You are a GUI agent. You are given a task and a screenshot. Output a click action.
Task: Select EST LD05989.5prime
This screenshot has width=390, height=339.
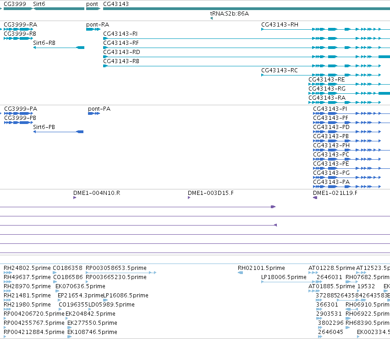(111, 305)
